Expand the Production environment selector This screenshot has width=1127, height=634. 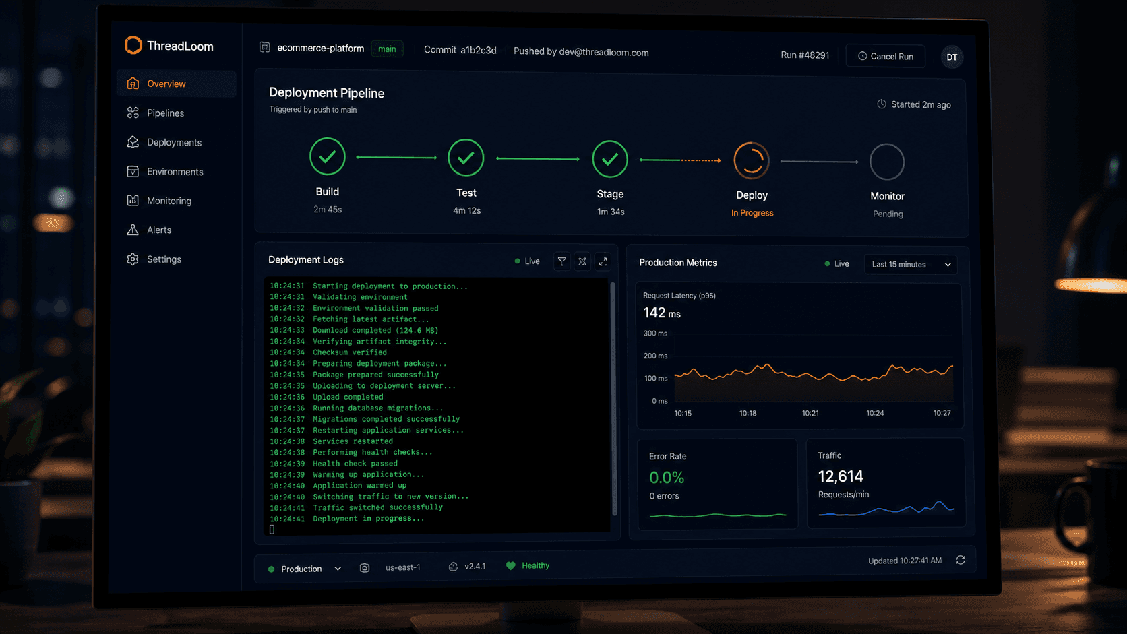point(305,569)
